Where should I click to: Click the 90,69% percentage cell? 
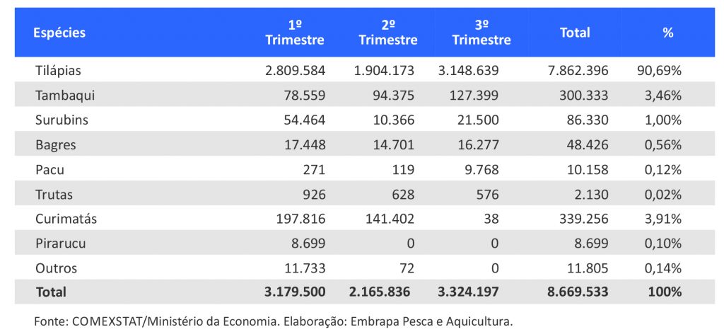[659, 70]
